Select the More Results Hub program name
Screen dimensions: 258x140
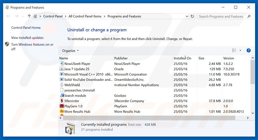click(x=77, y=111)
